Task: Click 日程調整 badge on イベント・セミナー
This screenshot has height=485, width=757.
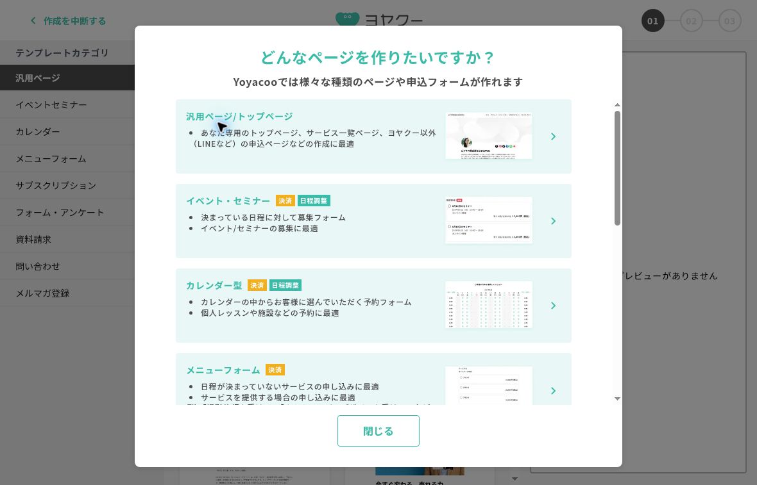Action: tap(314, 201)
